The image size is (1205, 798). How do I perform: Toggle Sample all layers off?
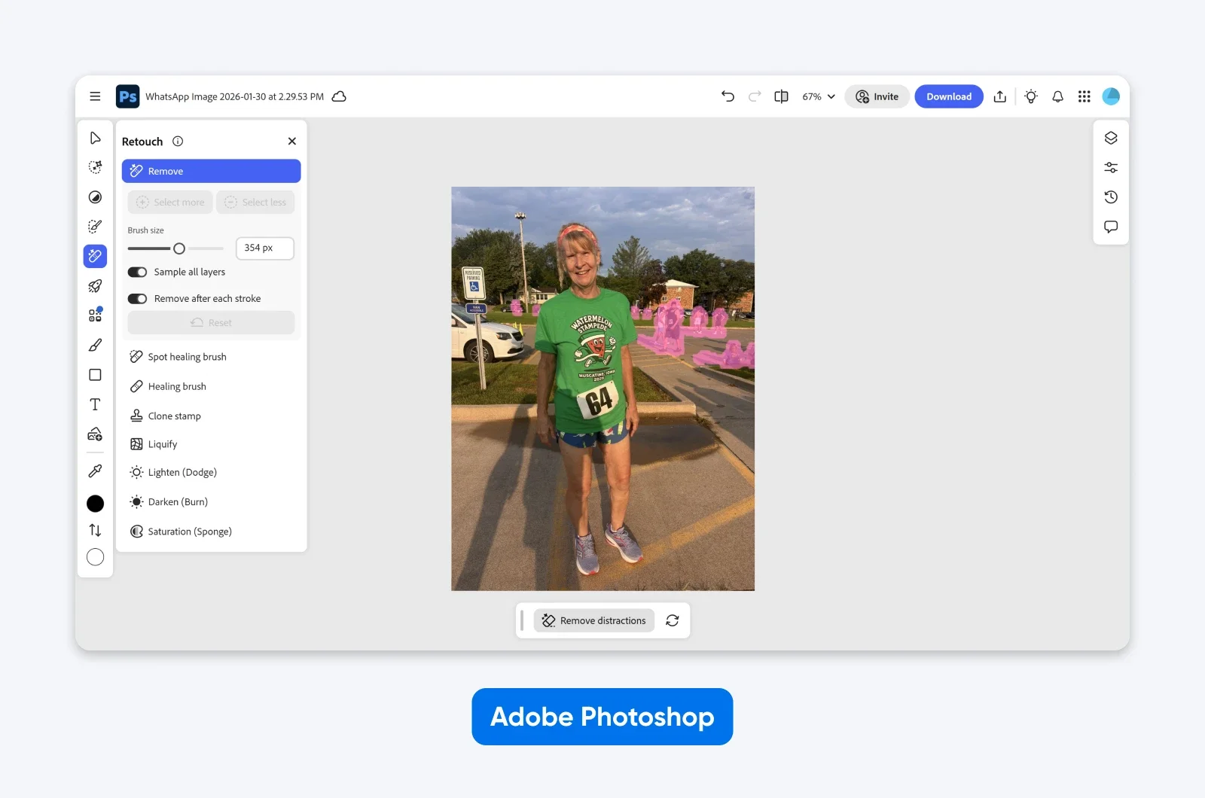click(x=137, y=272)
